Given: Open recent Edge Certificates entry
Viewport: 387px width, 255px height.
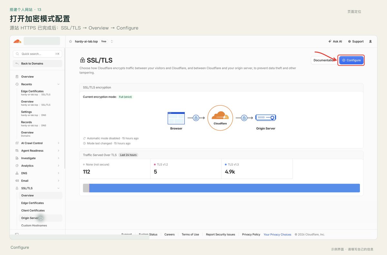Looking at the screenshot, I should pos(36,93).
